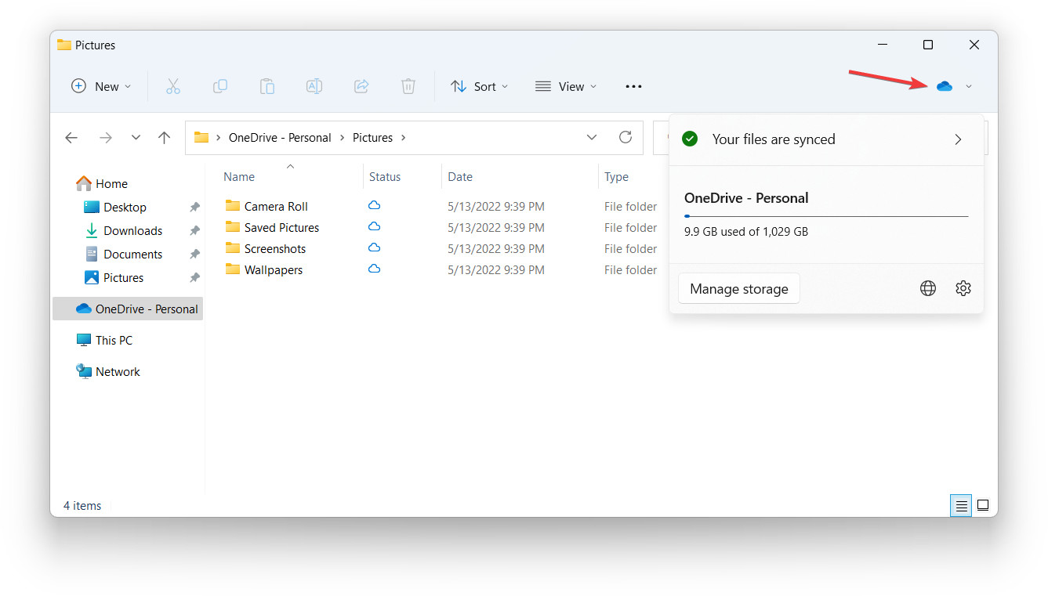The height and width of the screenshot is (596, 1048).
Task: Expand the New menu
Action: coord(100,86)
